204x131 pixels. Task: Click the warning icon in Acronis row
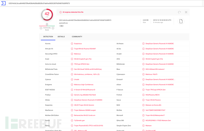[72, 43]
